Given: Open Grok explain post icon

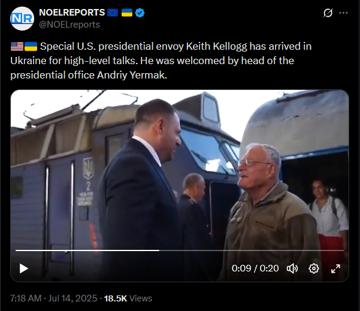Looking at the screenshot, I should click(x=328, y=13).
